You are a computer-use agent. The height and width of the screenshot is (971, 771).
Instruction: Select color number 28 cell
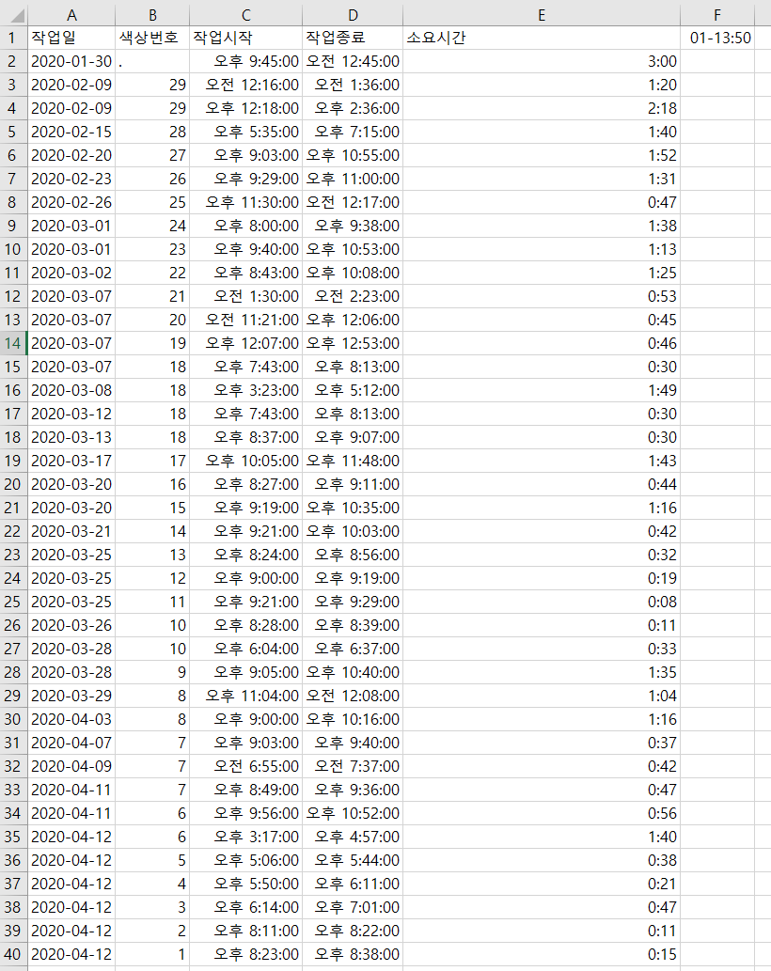(x=152, y=132)
